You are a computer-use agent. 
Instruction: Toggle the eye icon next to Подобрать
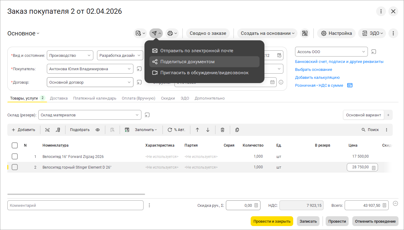(x=98, y=130)
